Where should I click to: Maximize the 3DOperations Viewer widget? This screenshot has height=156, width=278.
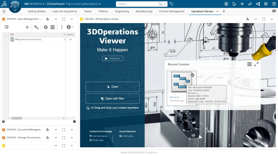tap(264, 19)
